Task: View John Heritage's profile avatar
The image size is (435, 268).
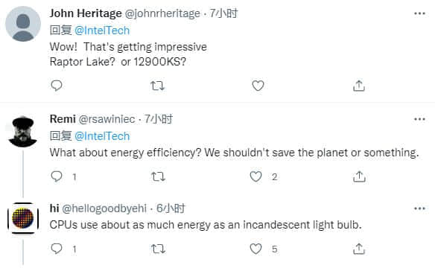Action: (23, 24)
